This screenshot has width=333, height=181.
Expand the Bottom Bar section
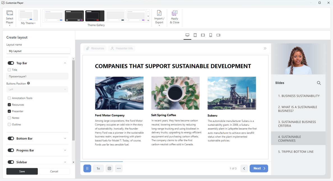tap(65, 139)
